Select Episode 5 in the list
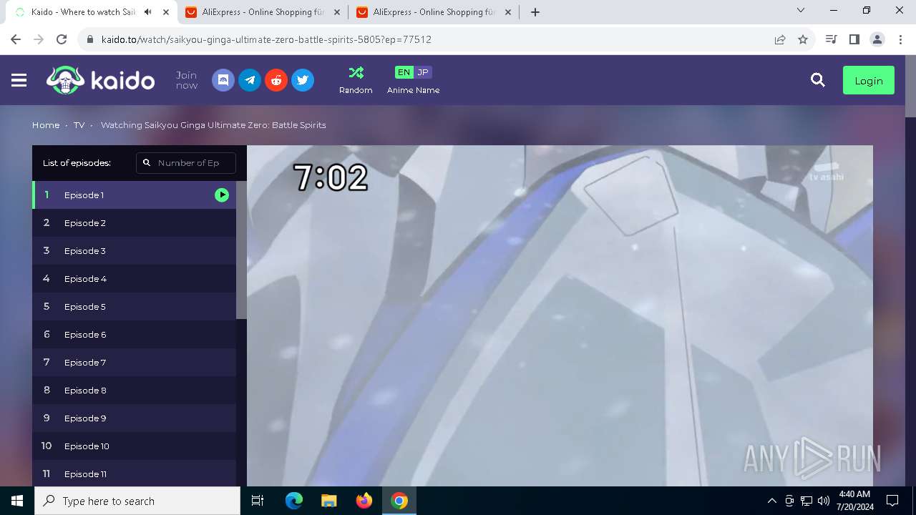This screenshot has width=916, height=515. [134, 306]
